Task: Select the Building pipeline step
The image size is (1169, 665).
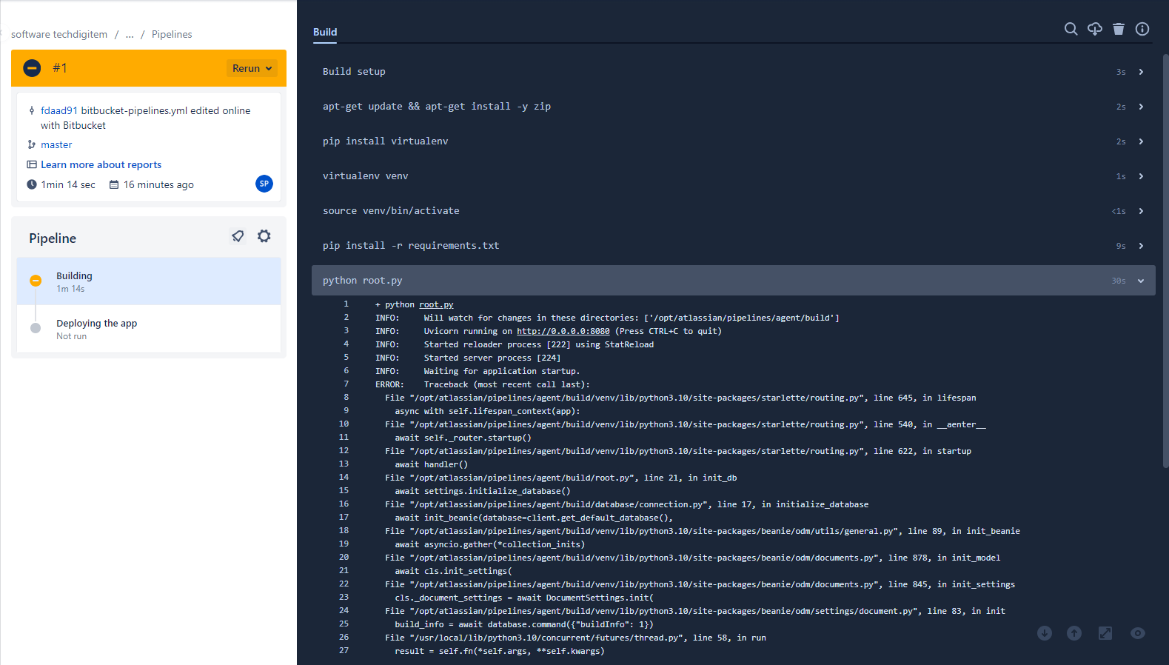Action: point(149,281)
